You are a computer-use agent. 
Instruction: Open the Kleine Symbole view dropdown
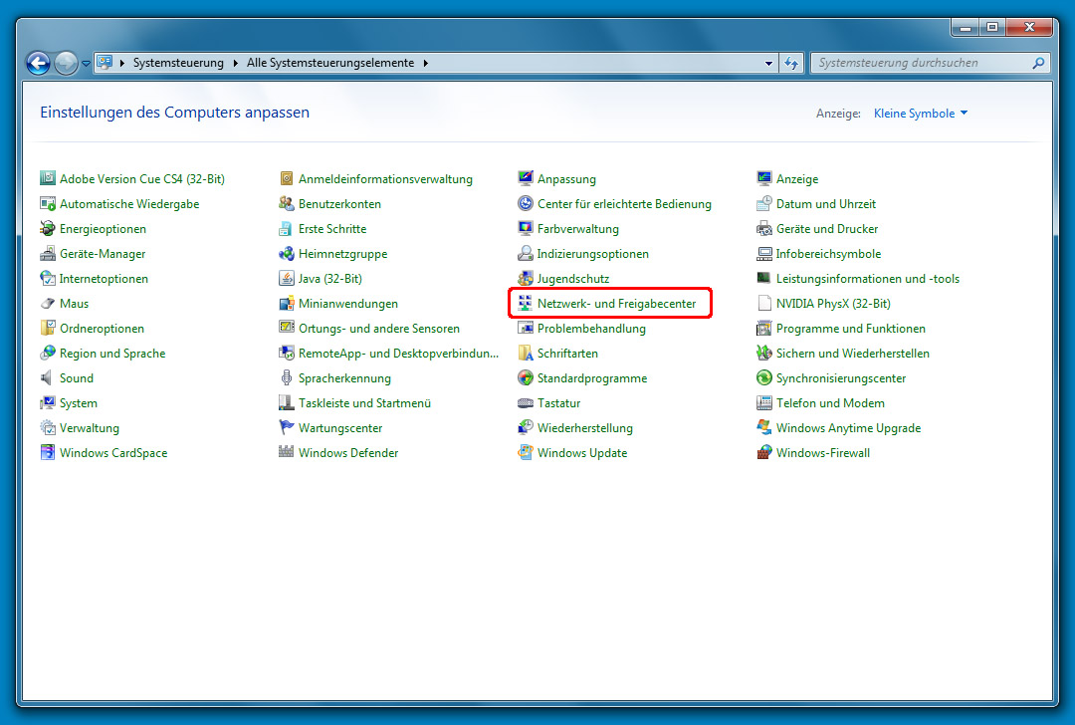click(x=920, y=114)
